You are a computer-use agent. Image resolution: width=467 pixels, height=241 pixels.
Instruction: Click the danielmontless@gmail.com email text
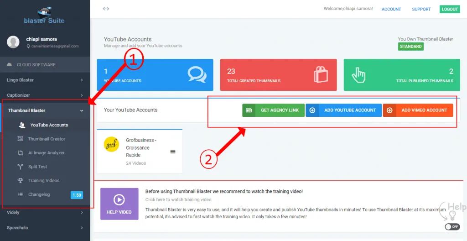[55, 46]
